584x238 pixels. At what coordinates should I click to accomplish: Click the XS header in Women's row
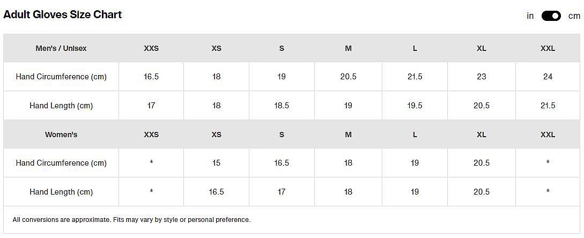tap(216, 135)
